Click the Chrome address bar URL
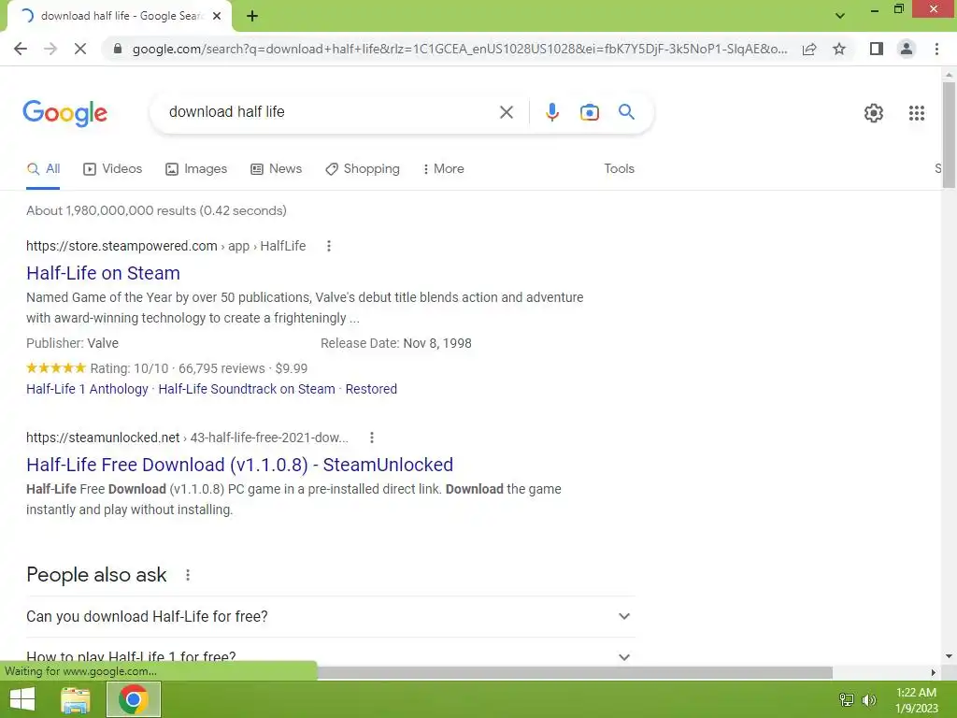957x718 pixels. point(459,49)
